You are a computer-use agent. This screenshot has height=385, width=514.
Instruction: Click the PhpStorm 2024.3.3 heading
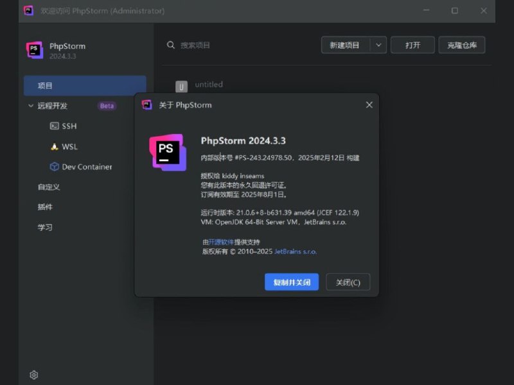[244, 141]
